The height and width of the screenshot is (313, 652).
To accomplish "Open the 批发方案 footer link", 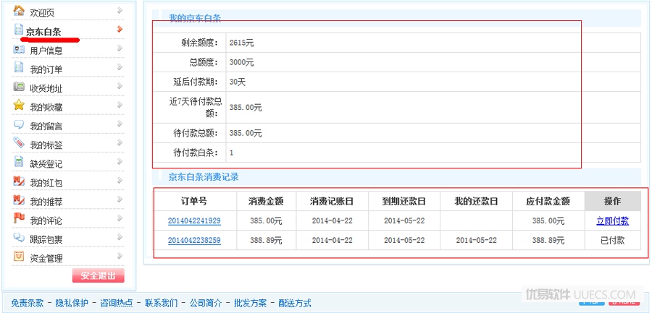I will pyautogui.click(x=250, y=303).
